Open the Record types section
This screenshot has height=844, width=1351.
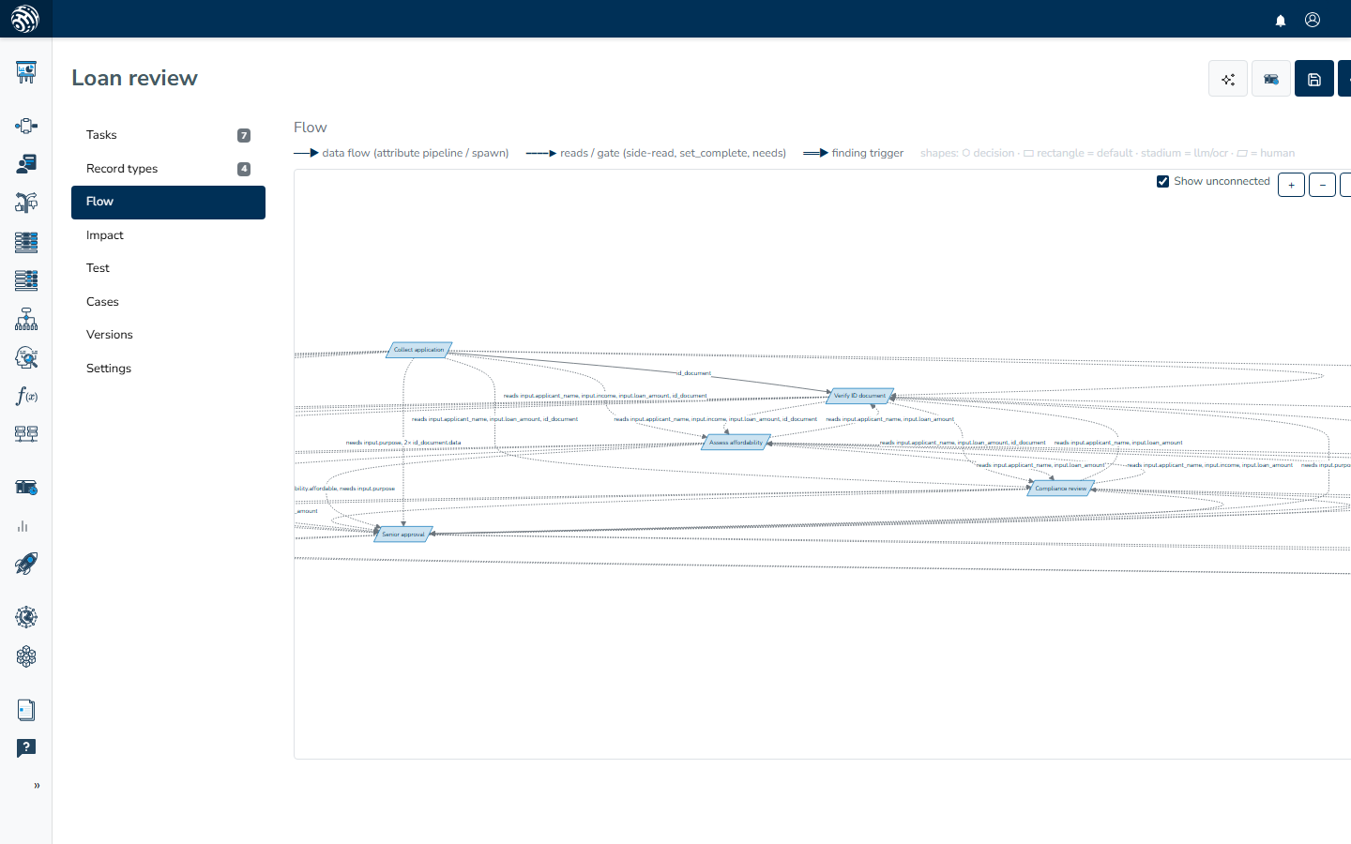tap(168, 169)
